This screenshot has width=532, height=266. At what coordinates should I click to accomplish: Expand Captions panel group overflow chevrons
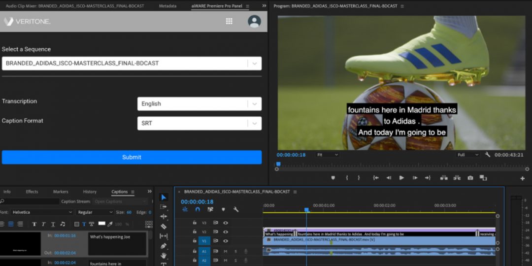click(150, 191)
